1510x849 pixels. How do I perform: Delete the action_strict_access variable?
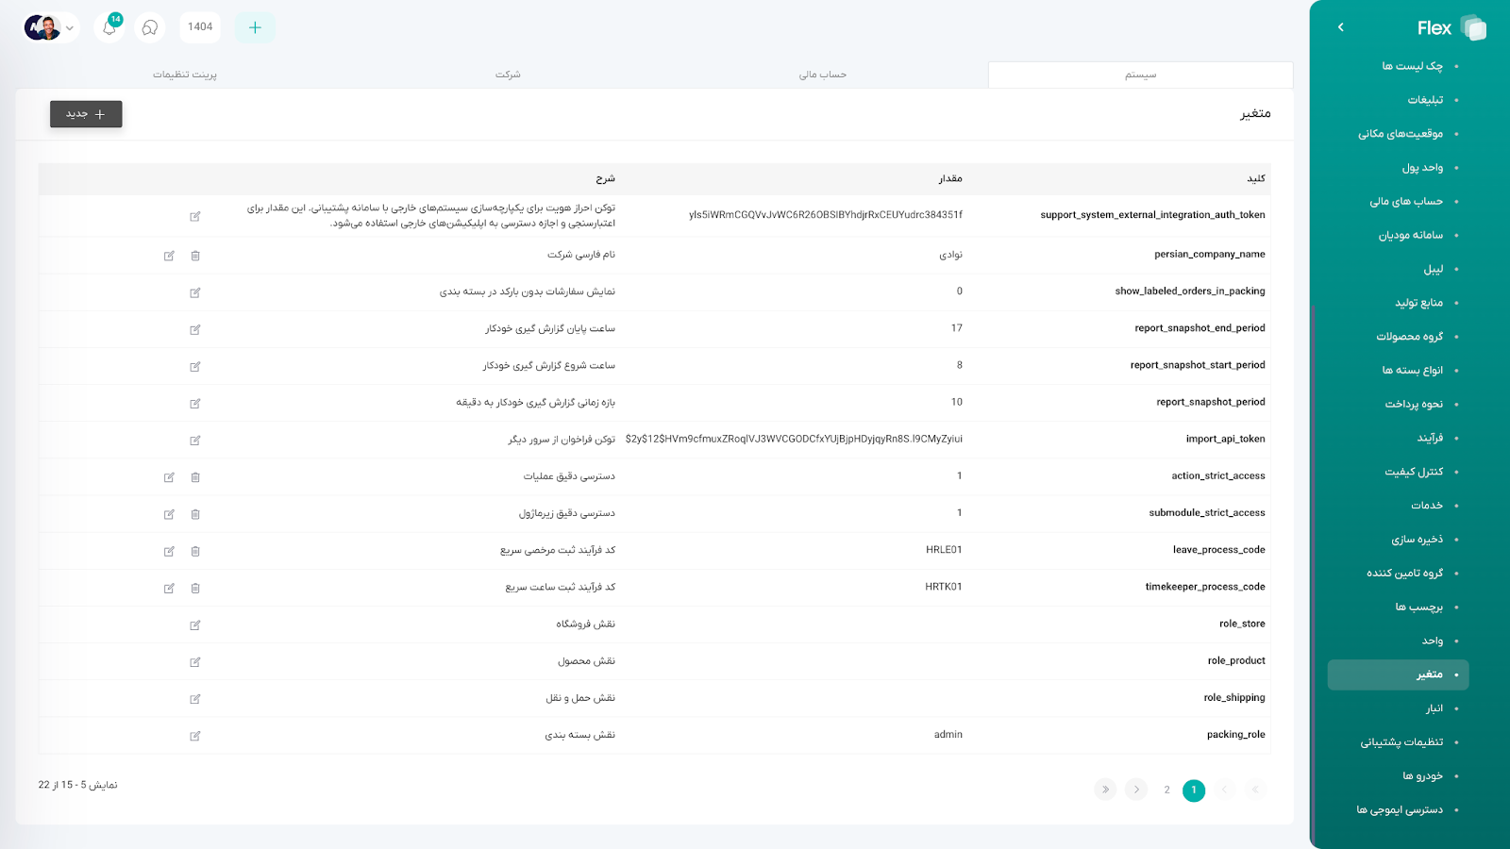[195, 477]
